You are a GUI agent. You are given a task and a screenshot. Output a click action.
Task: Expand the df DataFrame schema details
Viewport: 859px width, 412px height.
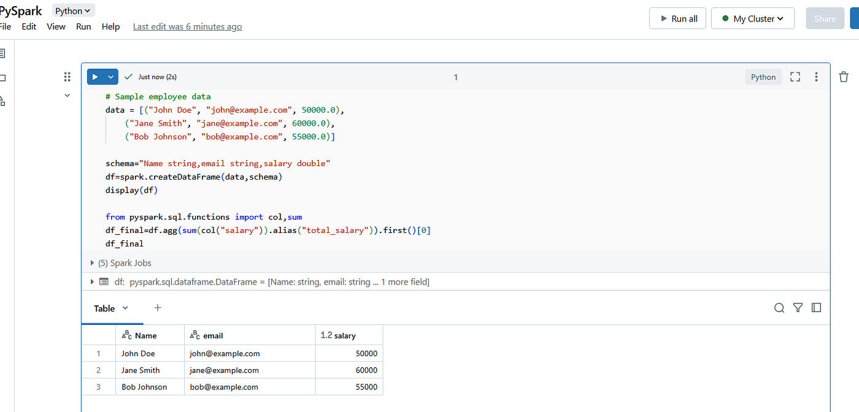pyautogui.click(x=91, y=281)
